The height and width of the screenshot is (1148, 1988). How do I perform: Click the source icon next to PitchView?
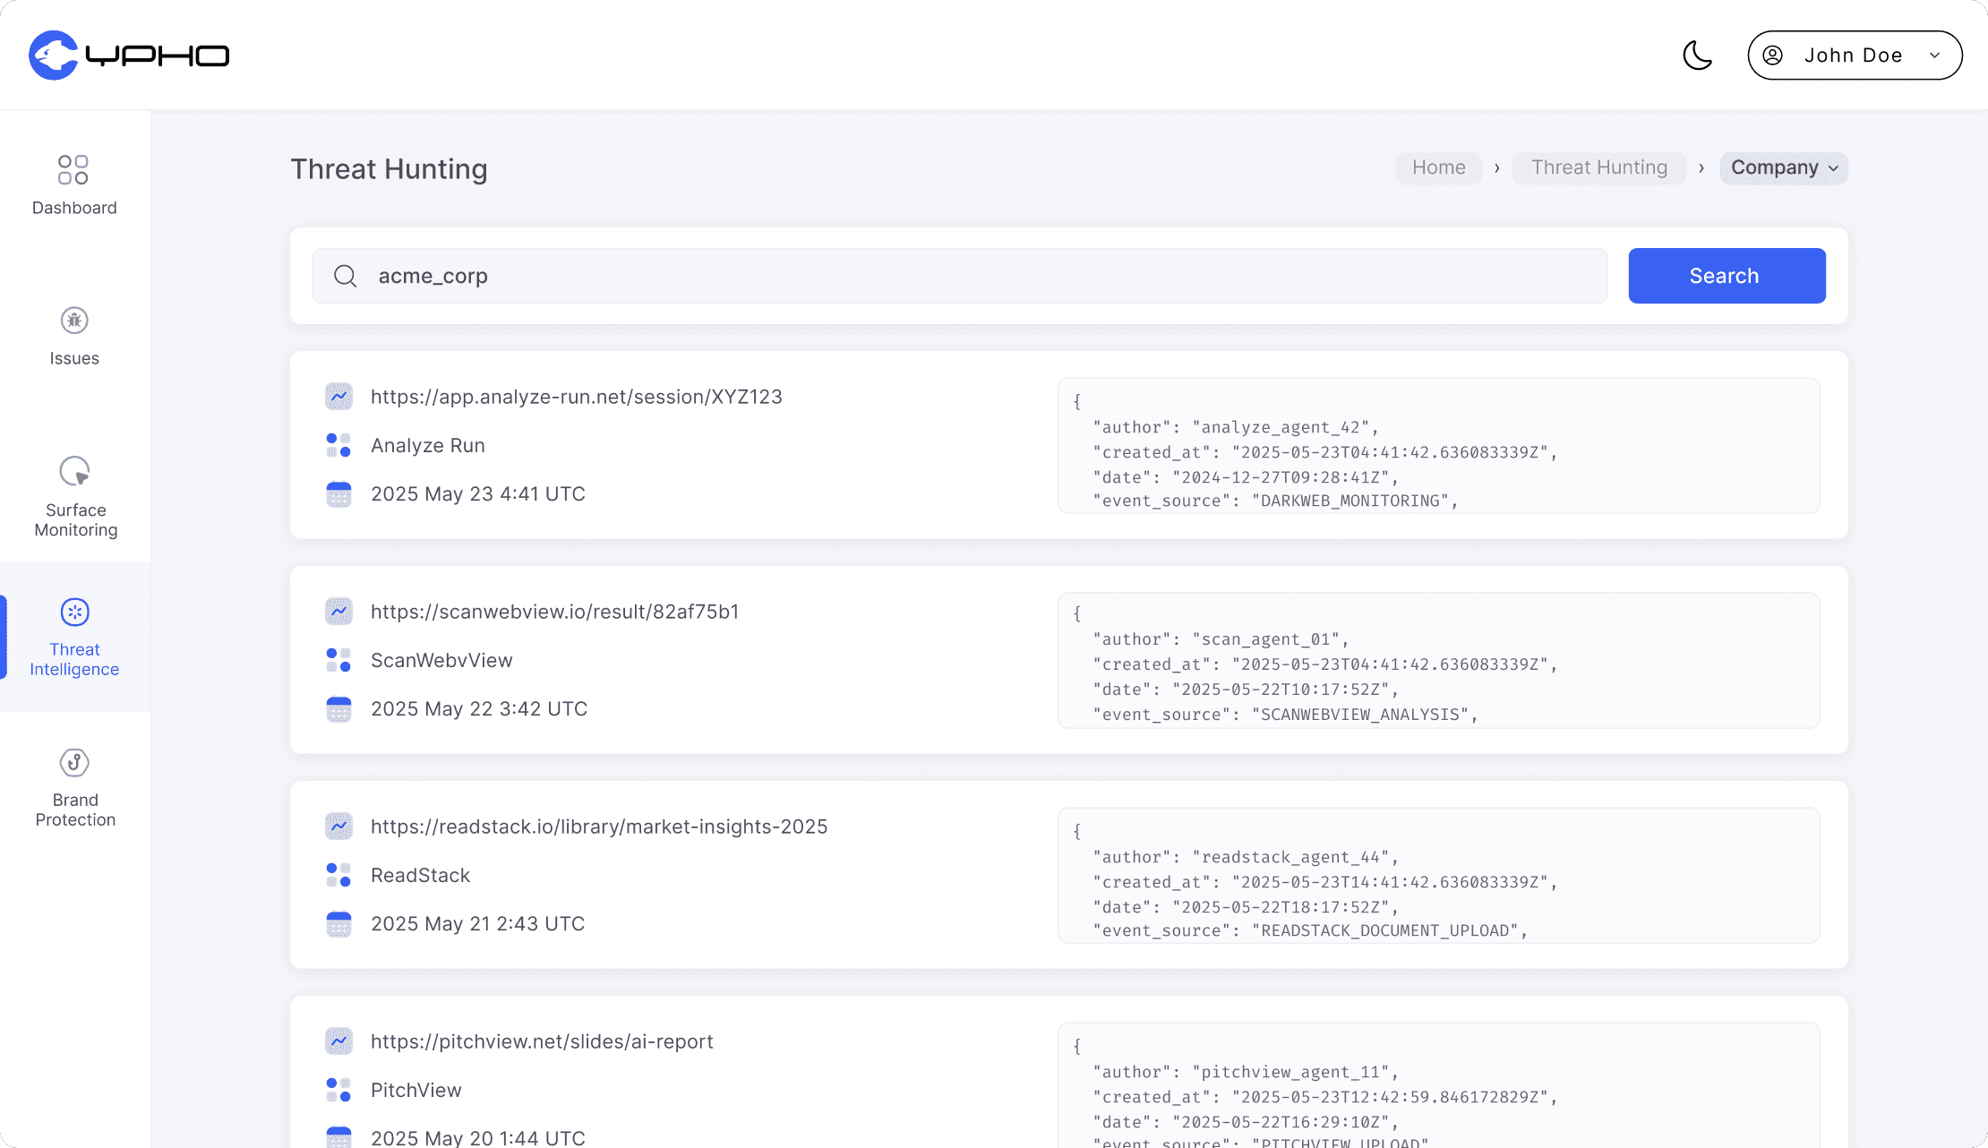point(338,1090)
